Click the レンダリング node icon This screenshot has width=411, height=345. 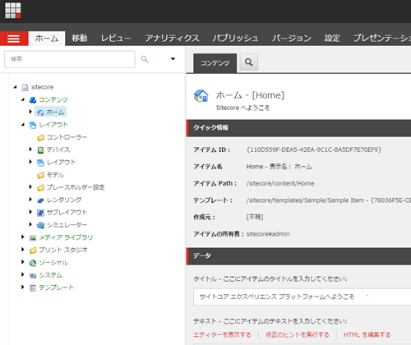click(40, 200)
